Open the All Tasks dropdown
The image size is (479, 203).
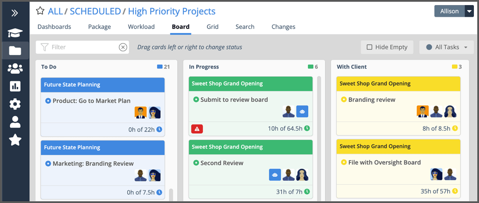click(447, 47)
